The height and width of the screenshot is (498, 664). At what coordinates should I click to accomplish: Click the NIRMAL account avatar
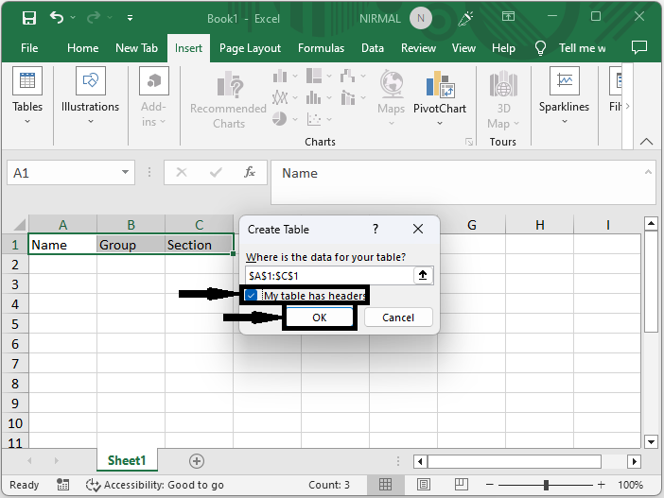click(x=421, y=18)
